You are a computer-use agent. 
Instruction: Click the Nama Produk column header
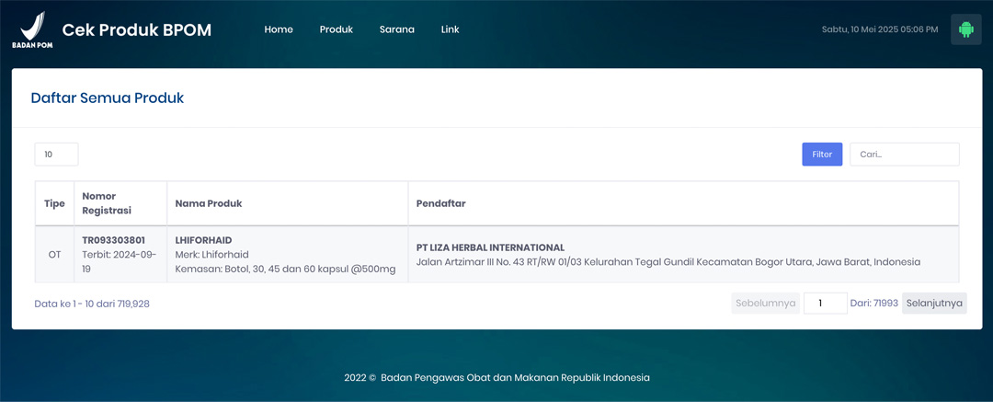point(288,203)
